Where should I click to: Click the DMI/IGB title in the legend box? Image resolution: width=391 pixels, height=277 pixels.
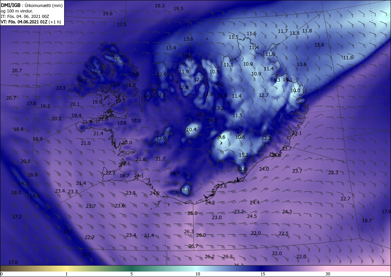coord(11,5)
